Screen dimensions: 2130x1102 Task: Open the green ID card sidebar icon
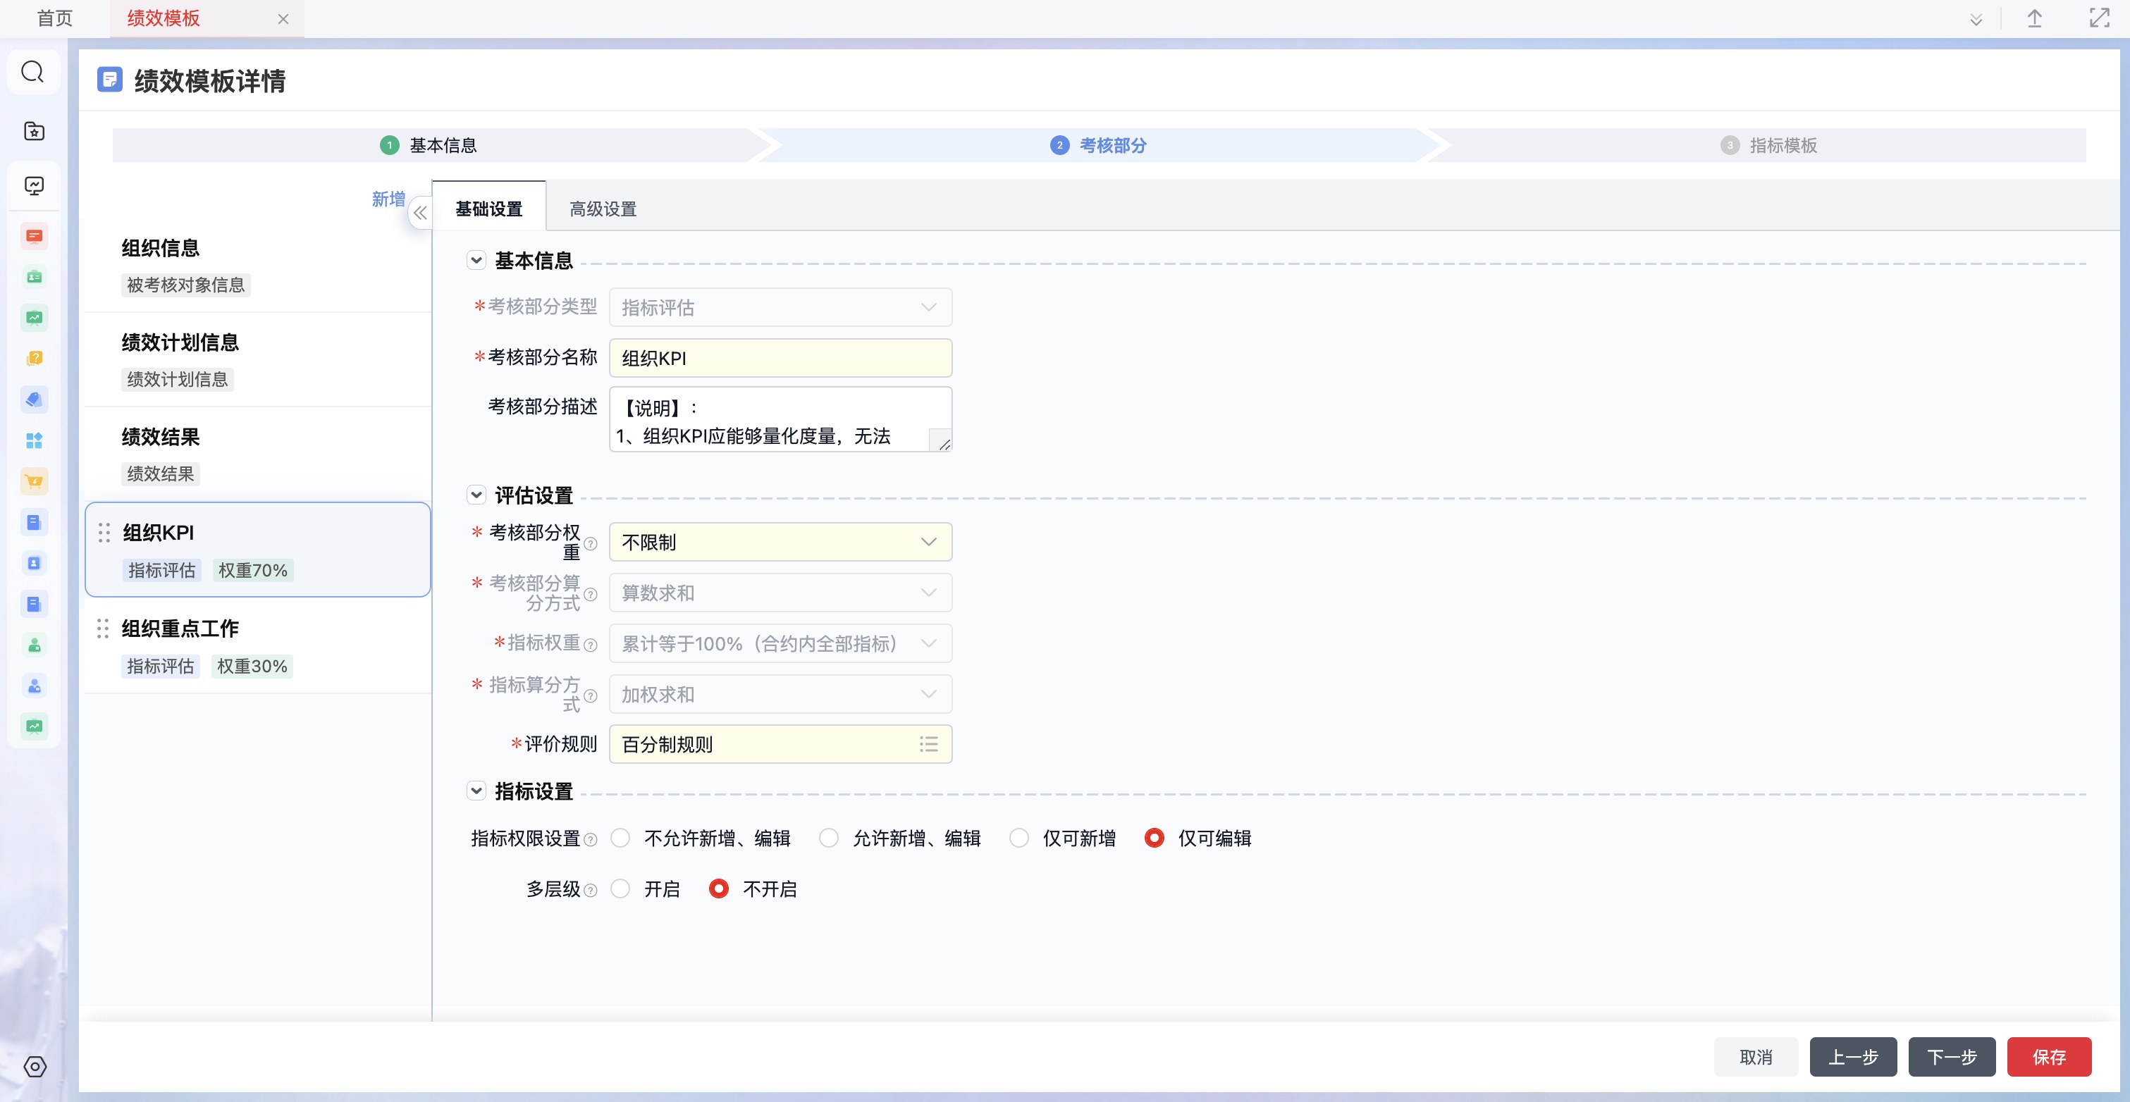34,277
